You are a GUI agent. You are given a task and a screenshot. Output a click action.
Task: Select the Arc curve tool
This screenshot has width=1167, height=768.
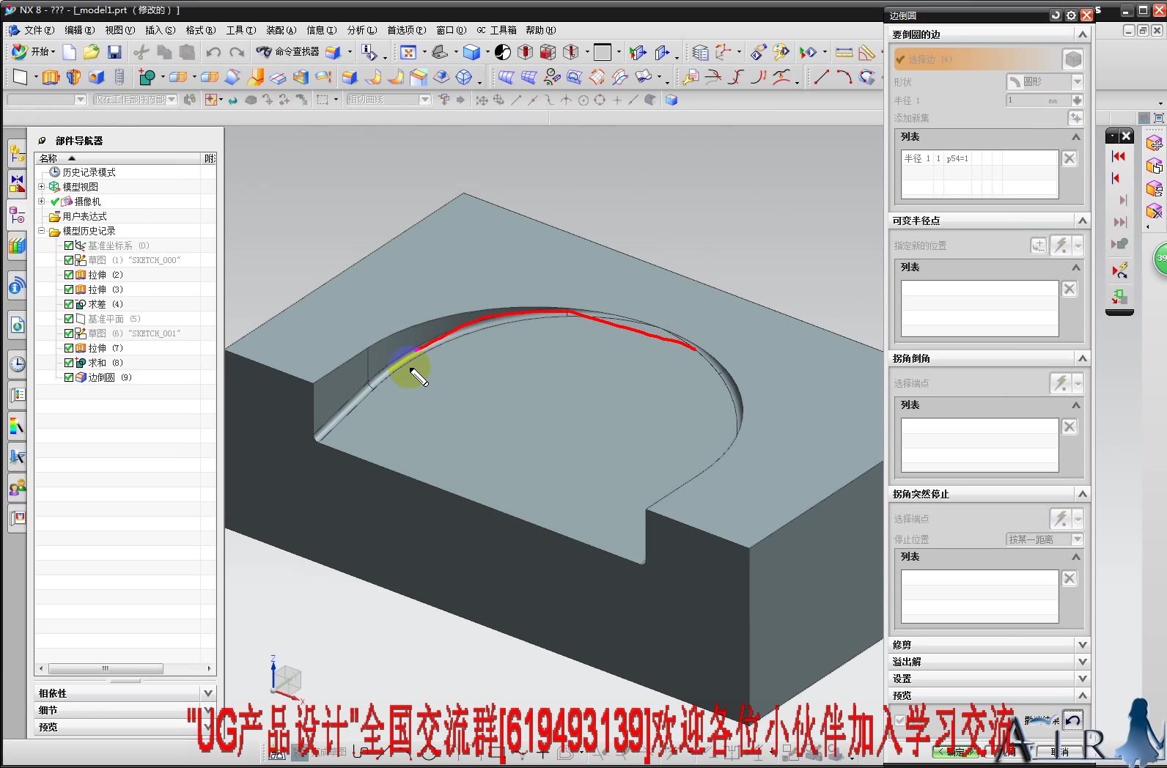click(844, 77)
